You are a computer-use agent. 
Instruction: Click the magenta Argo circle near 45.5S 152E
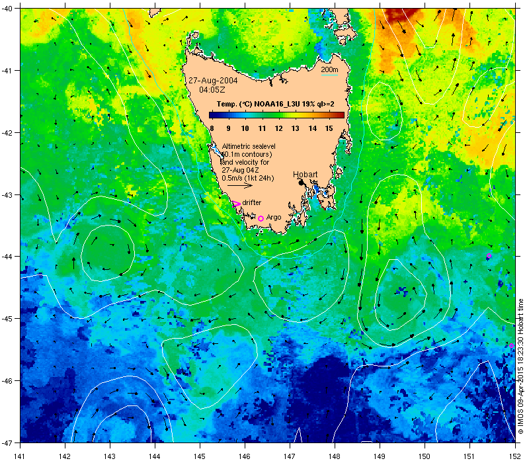(x=511, y=345)
